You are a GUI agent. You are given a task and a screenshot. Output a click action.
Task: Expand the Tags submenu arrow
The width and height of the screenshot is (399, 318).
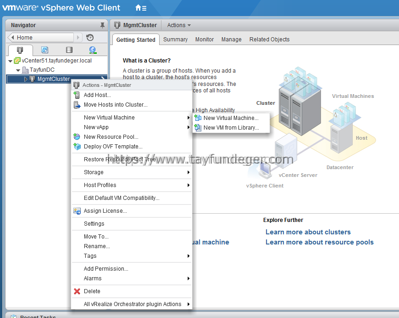[188, 256]
